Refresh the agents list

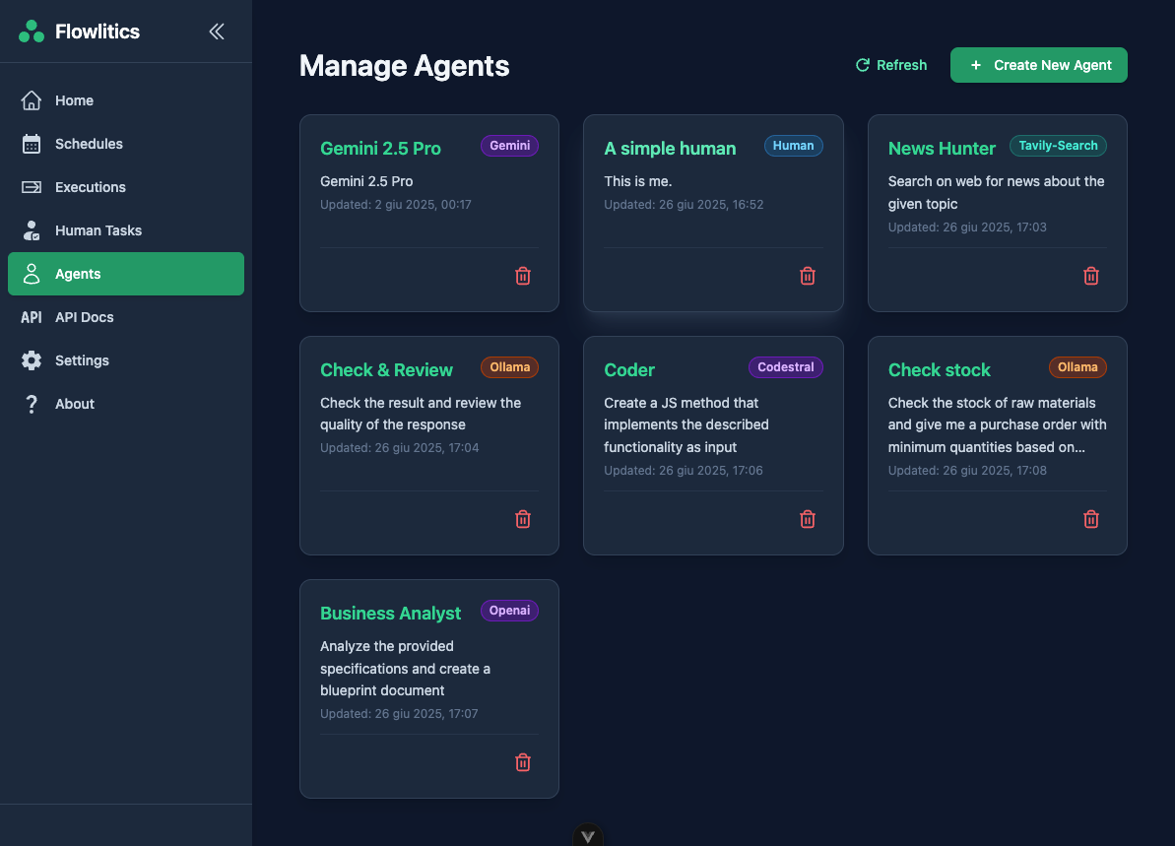tap(891, 65)
